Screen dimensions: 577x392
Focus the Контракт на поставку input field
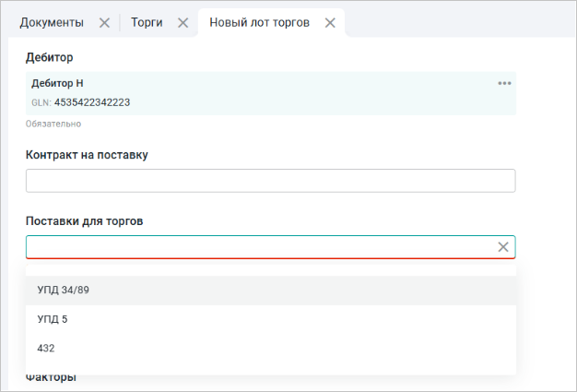[270, 181]
